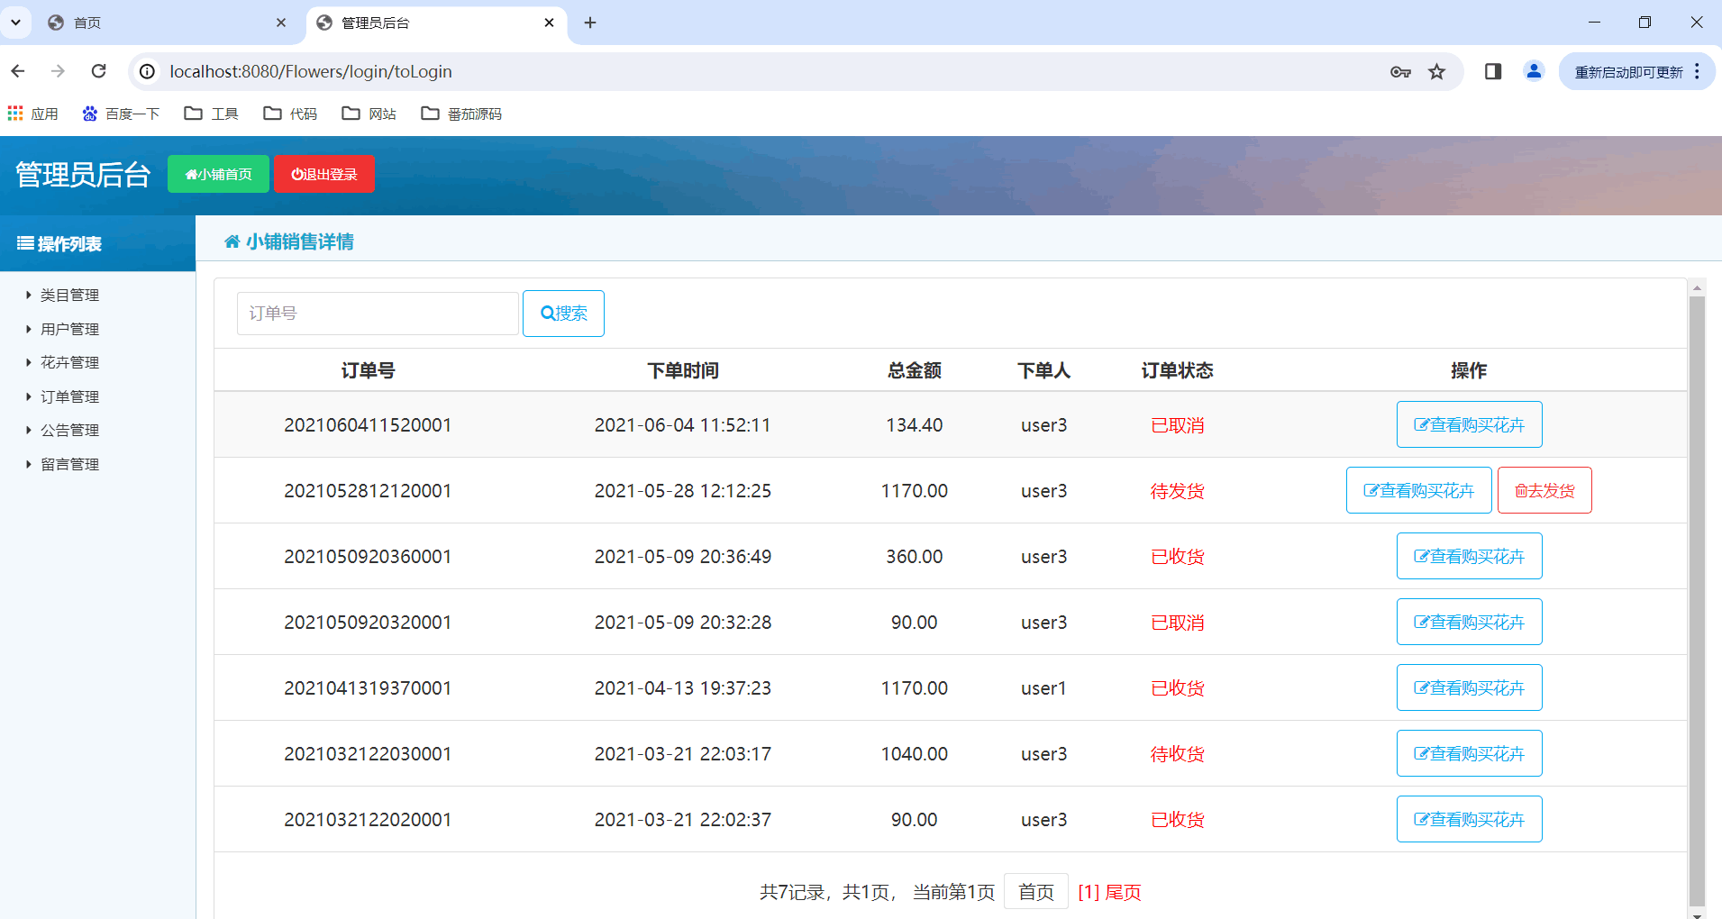Image resolution: width=1722 pixels, height=919 pixels.
Task: View site information icon in address bar
Action: point(148,71)
